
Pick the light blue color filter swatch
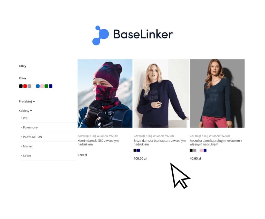tap(38, 86)
